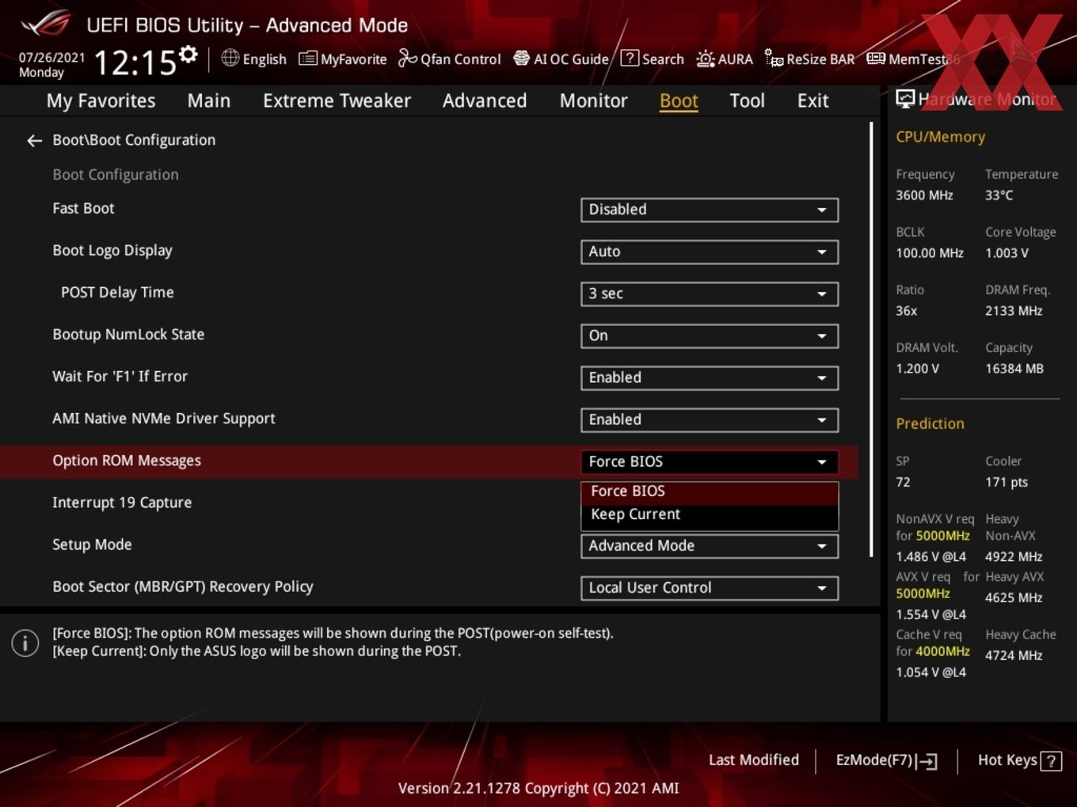Open Search question mark icon
The image size is (1077, 807).
point(630,58)
